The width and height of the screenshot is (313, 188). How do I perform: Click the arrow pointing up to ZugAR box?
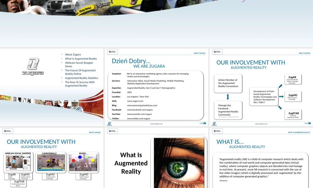[280, 86]
